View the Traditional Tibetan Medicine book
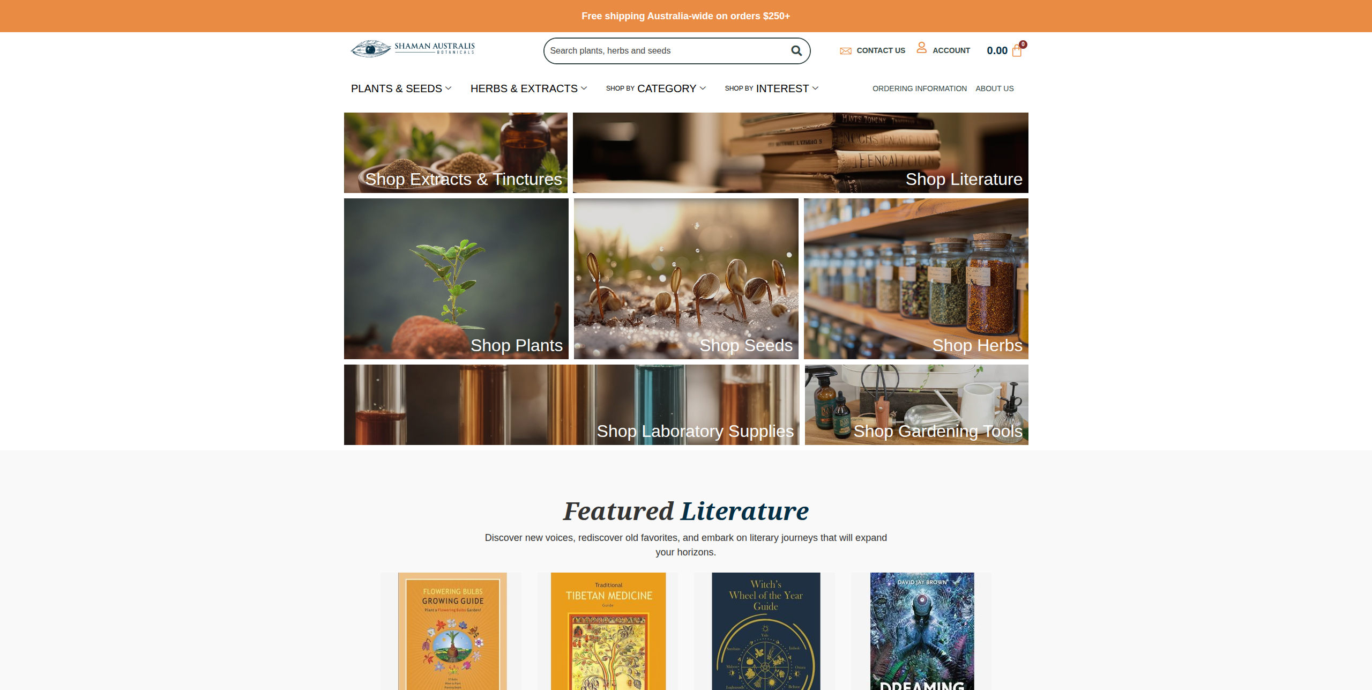The image size is (1372, 690). 608,631
